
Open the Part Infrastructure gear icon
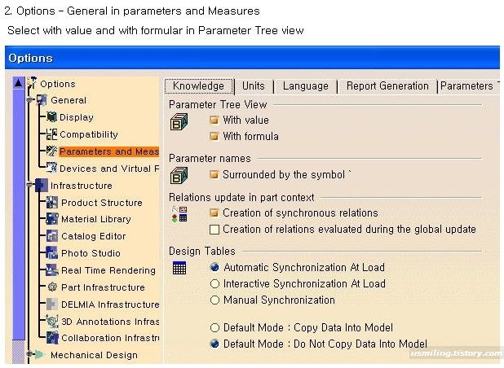coord(52,287)
